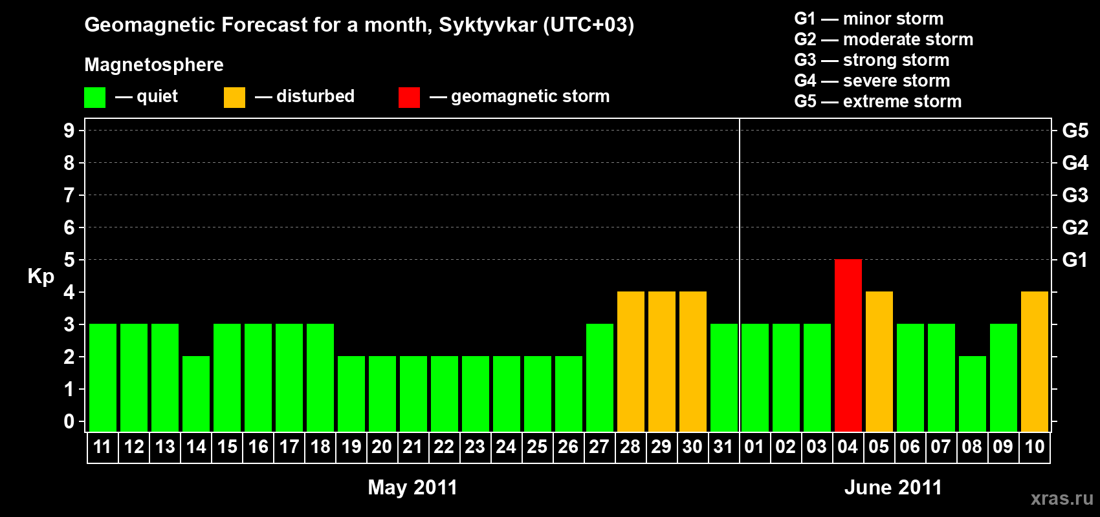Click the date label 26
The width and height of the screenshot is (1100, 517).
point(569,447)
